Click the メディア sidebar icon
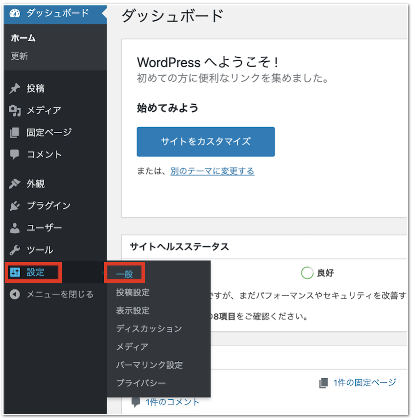Image resolution: width=413 pixels, height=420 pixels. click(x=15, y=111)
